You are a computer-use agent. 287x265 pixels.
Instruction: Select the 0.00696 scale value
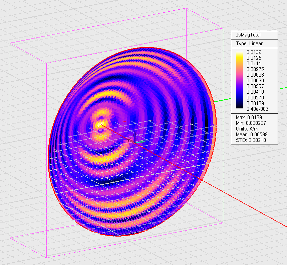(x=255, y=81)
